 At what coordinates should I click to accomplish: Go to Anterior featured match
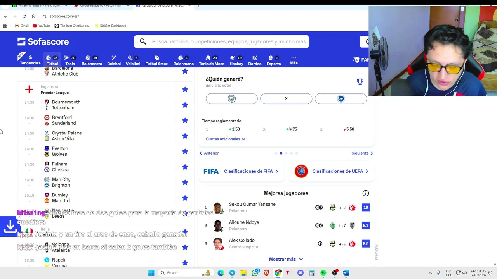coord(209,153)
